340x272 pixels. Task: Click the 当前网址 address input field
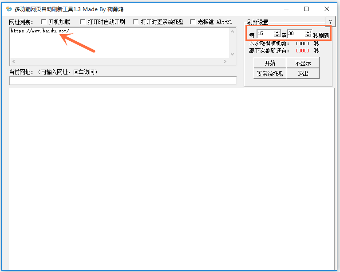pos(123,81)
